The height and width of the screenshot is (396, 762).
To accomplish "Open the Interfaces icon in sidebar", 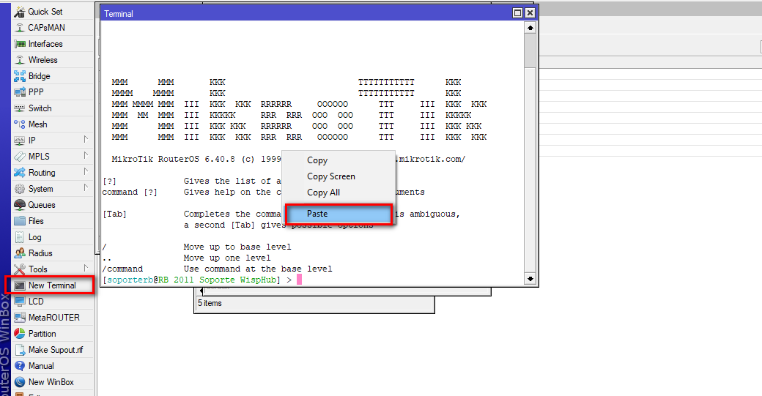I will pos(20,44).
